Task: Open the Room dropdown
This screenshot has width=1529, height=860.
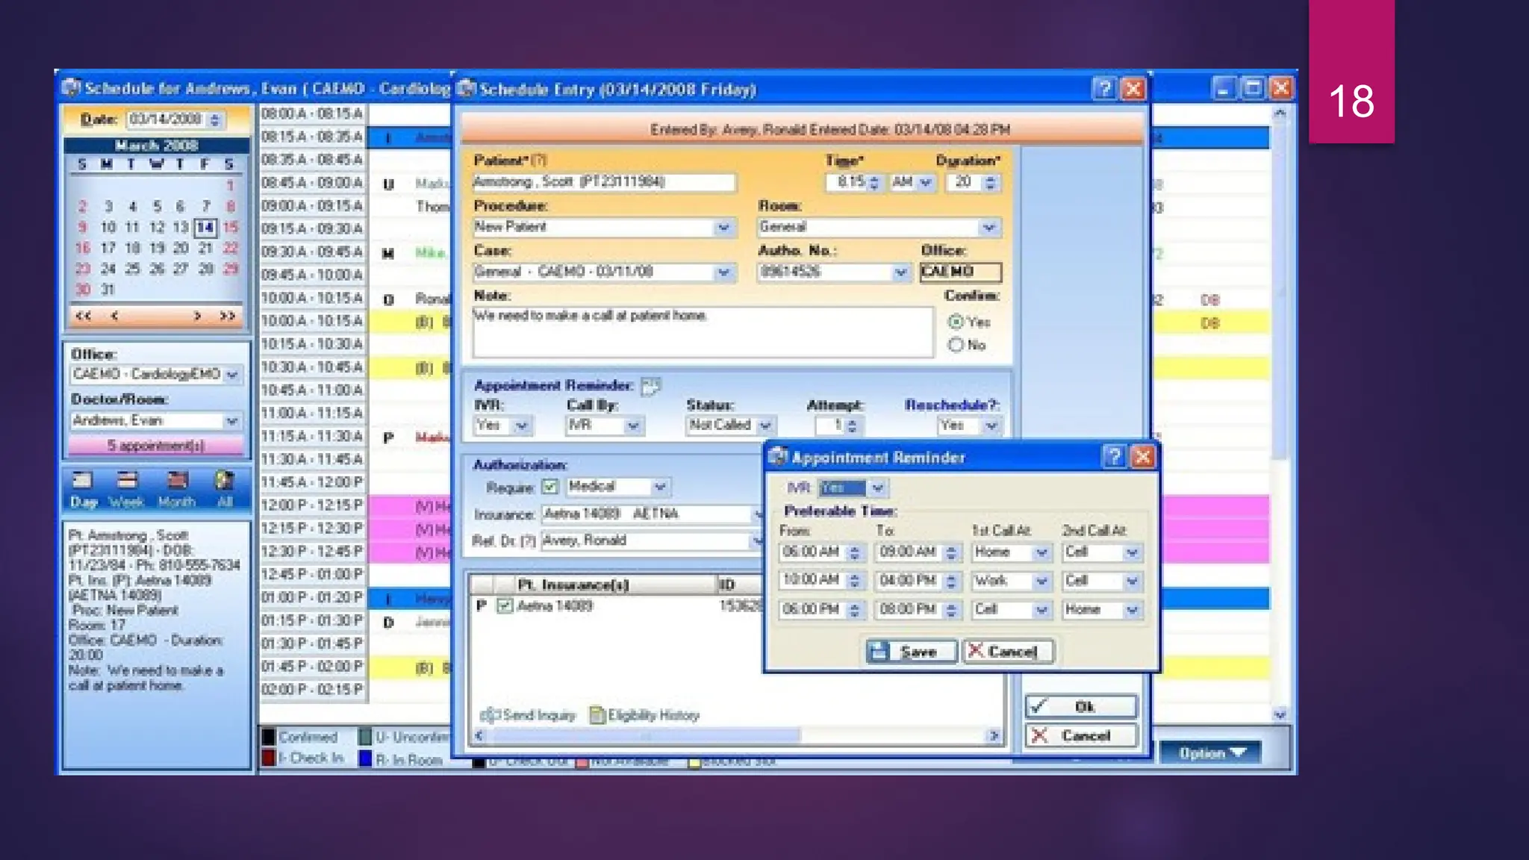Action: [988, 228]
